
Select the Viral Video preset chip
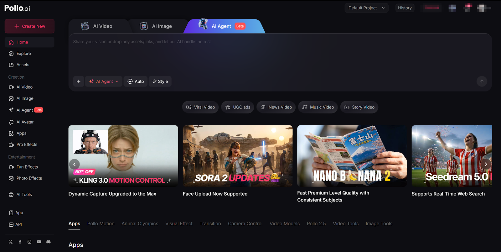(x=200, y=107)
